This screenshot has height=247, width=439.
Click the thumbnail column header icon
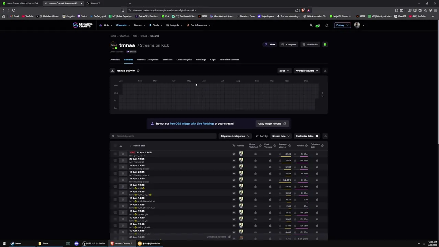[120, 146]
